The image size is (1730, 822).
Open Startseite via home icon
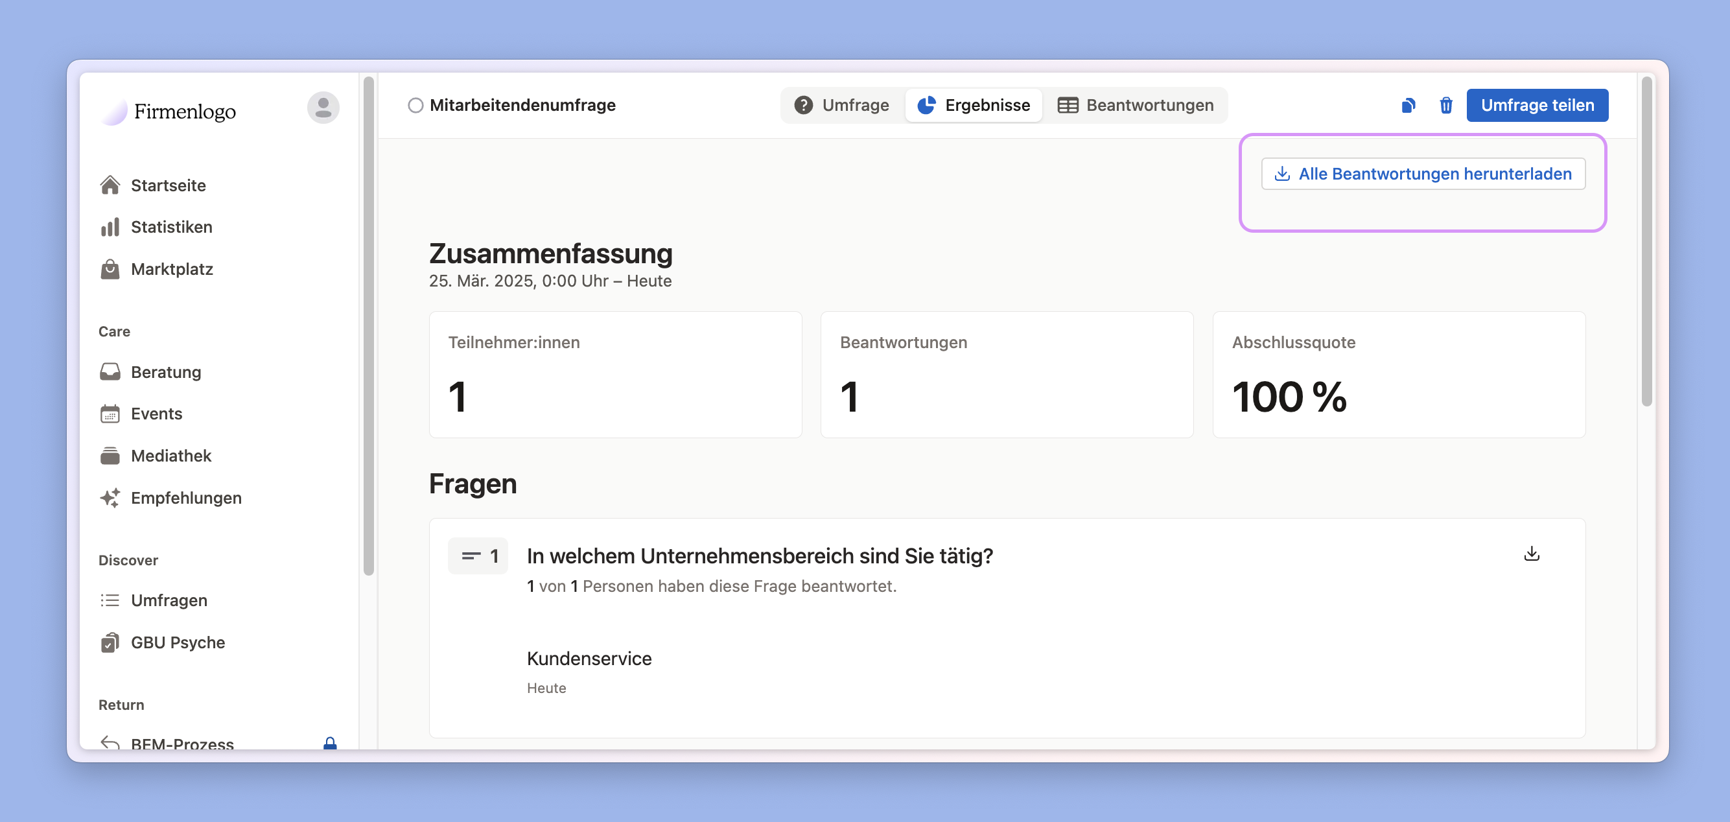pyautogui.click(x=110, y=185)
